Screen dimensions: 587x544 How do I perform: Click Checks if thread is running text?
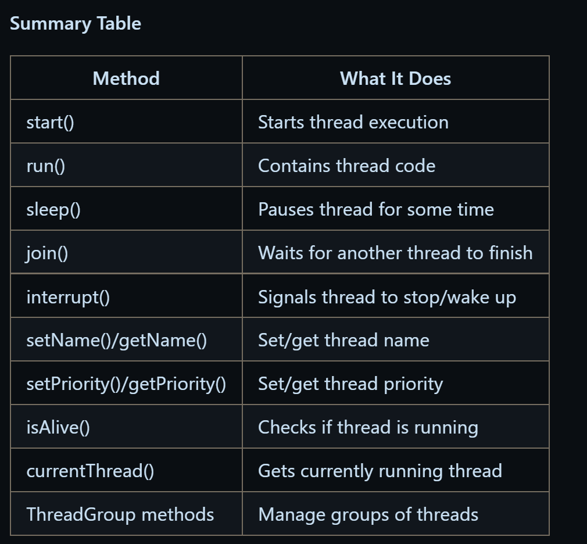tap(368, 428)
